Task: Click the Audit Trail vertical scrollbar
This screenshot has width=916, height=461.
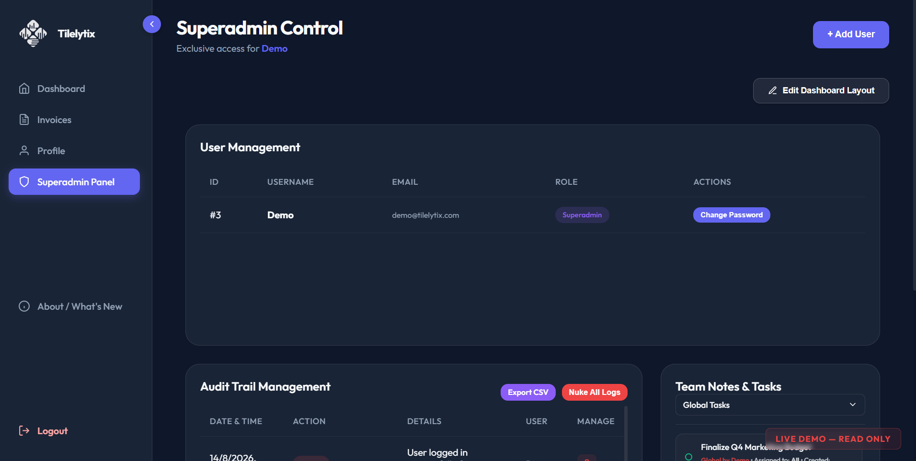Action: point(626,433)
